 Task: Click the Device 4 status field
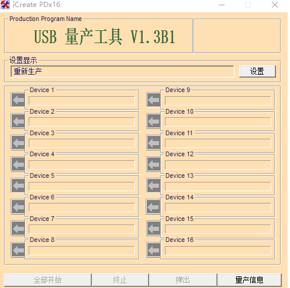point(82,165)
